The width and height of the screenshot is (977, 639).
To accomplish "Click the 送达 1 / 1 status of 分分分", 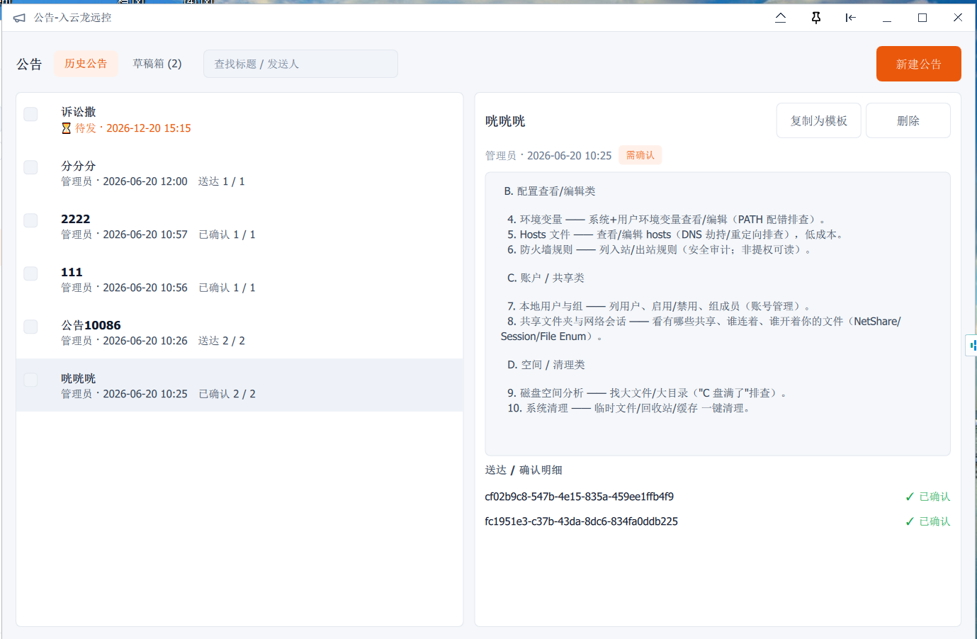I will (x=222, y=181).
